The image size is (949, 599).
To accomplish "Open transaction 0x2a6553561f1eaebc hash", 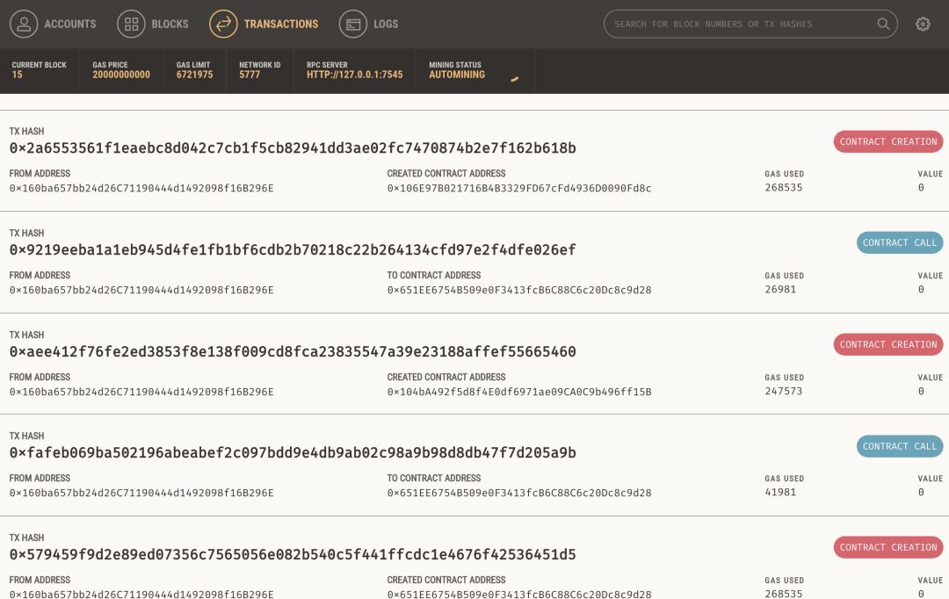I will (x=293, y=148).
